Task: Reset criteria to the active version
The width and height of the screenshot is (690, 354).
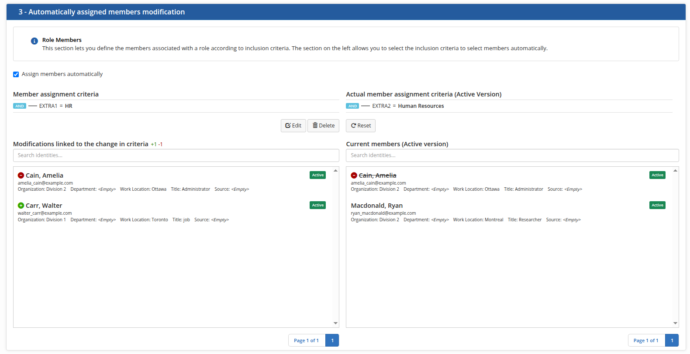Action: tap(361, 126)
